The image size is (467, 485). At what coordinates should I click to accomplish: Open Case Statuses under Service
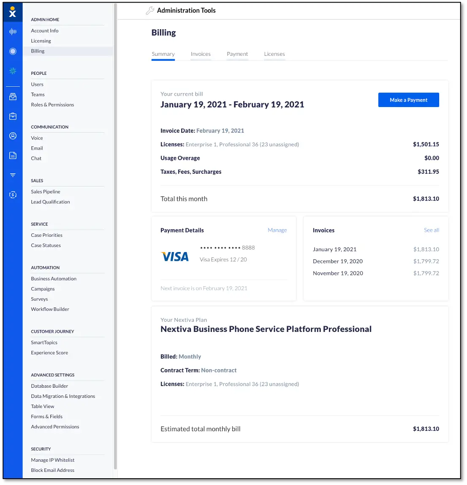tap(46, 245)
